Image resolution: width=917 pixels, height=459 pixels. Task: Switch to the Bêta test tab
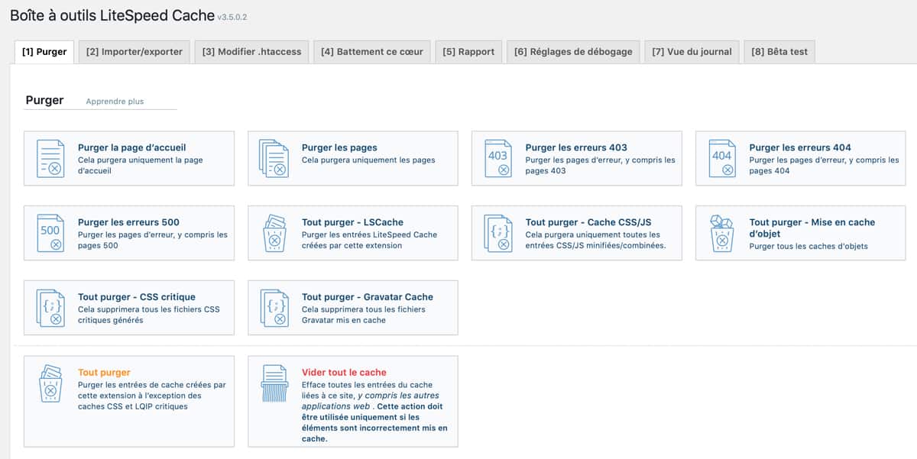pos(779,52)
